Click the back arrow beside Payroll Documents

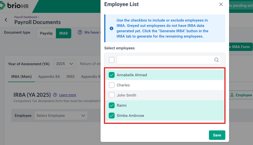tap(6, 20)
